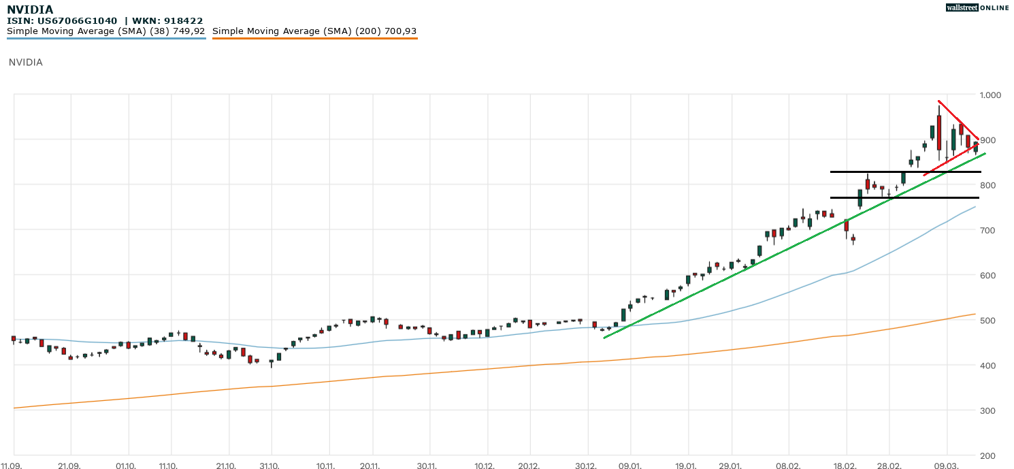Click the ISIN US67066G1040 text

[62, 21]
